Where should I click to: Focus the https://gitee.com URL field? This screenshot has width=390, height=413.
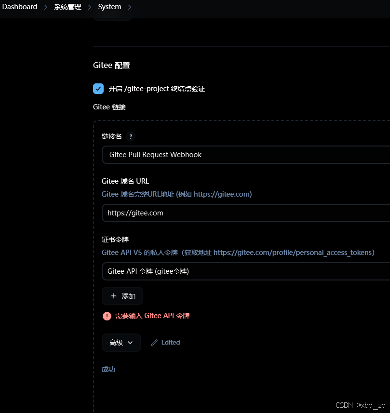245,213
